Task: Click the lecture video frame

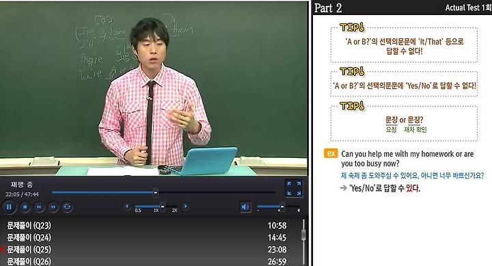Action: (154, 89)
